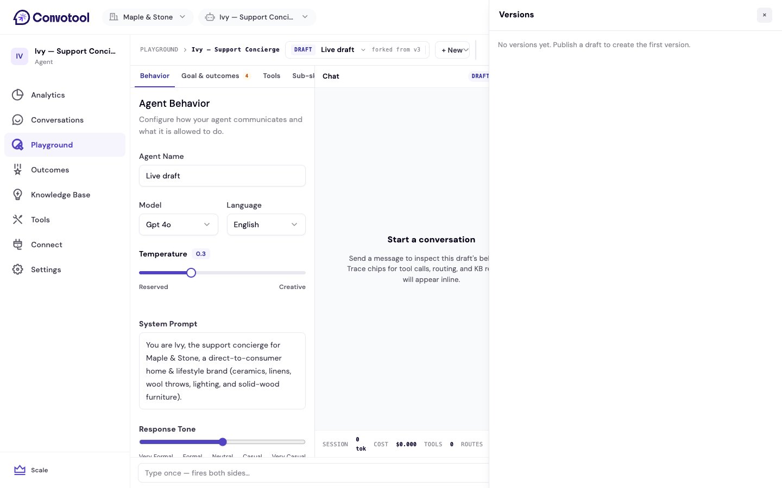The width and height of the screenshot is (782, 488).
Task: Open the Connect page
Action: tap(65, 245)
